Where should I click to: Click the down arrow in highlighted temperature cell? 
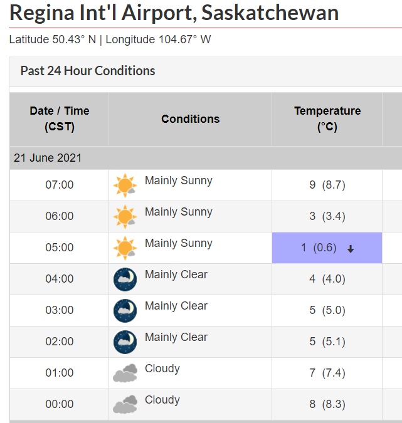click(x=351, y=249)
